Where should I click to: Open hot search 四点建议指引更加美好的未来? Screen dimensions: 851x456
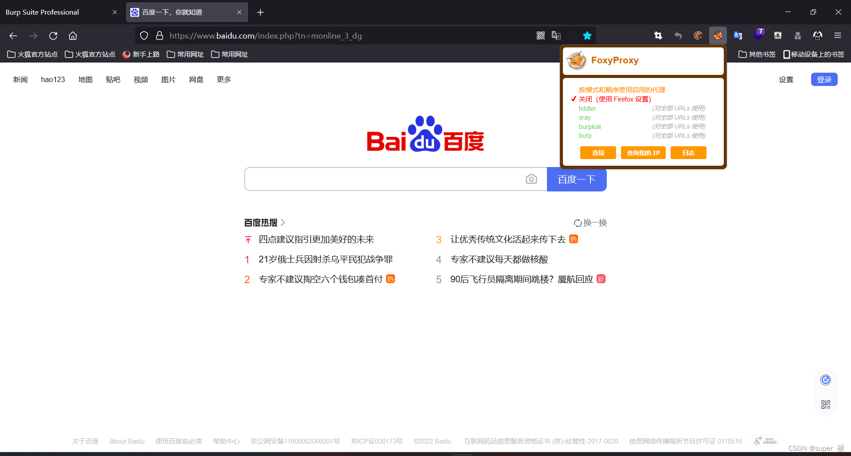point(316,239)
